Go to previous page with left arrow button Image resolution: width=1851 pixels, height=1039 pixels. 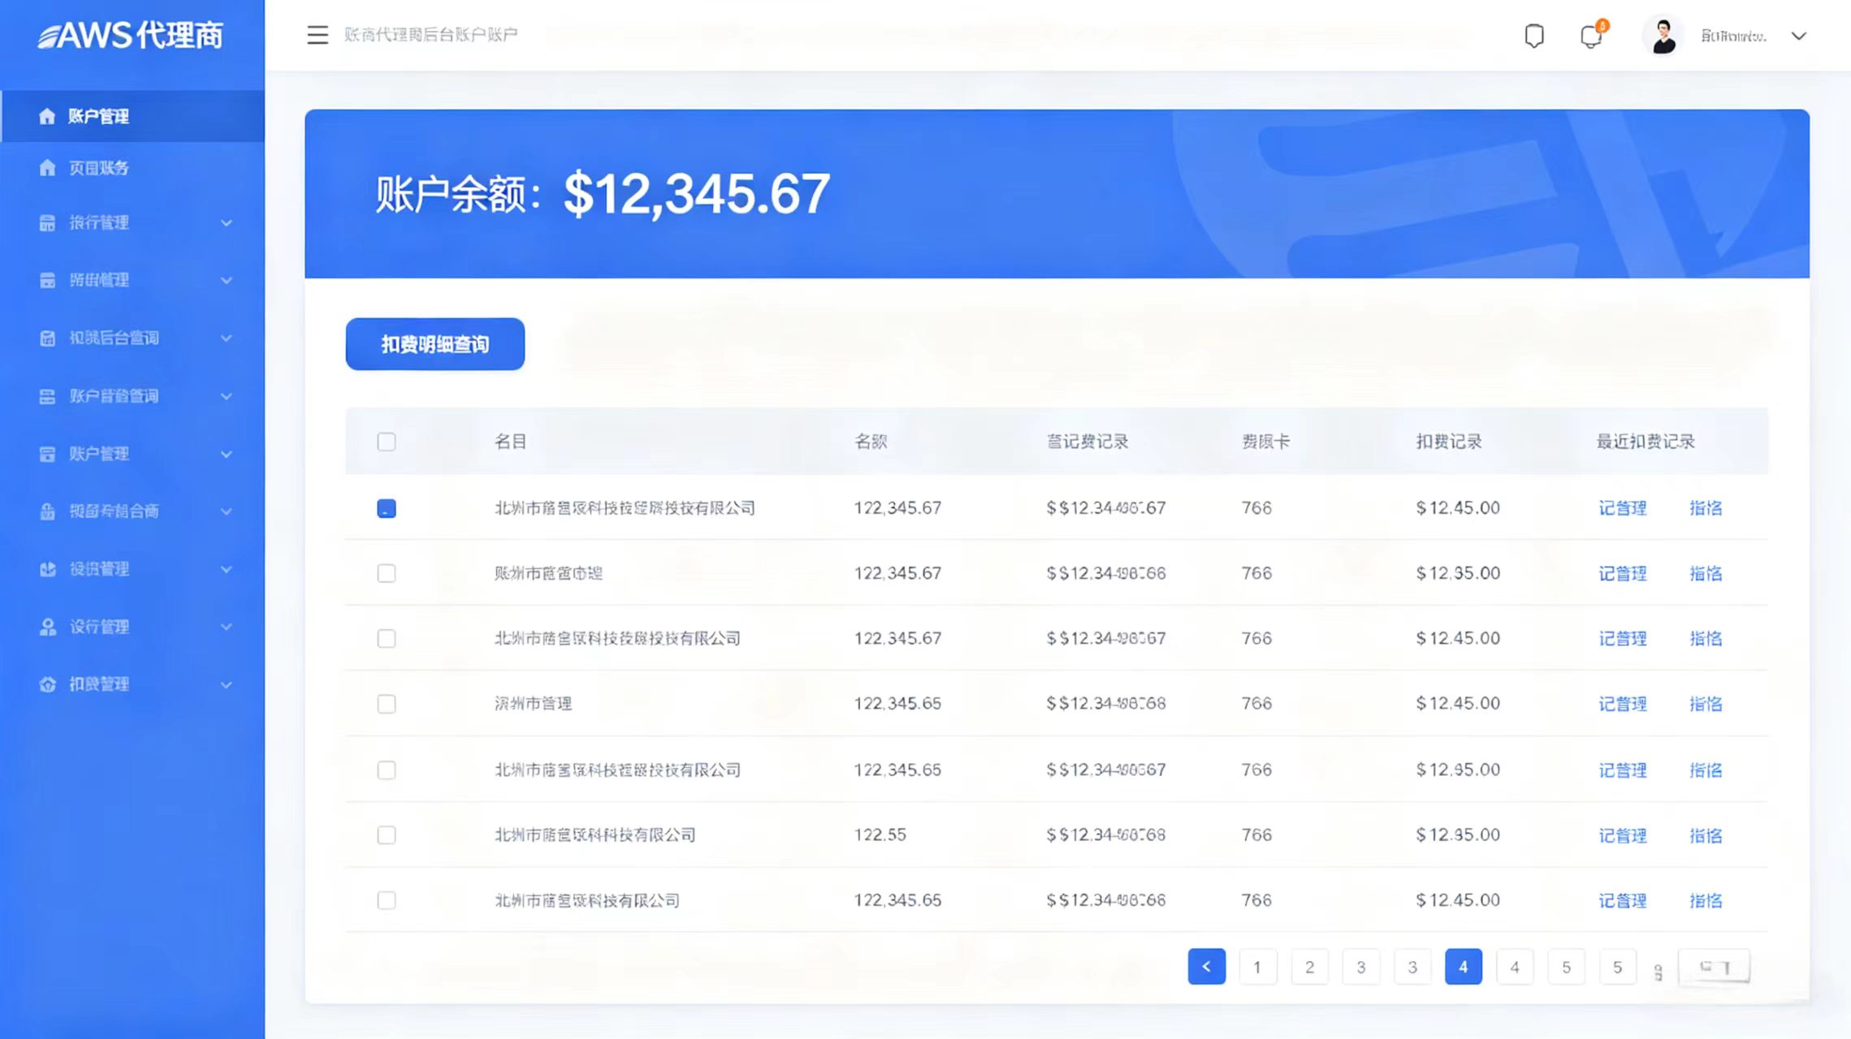1206,967
